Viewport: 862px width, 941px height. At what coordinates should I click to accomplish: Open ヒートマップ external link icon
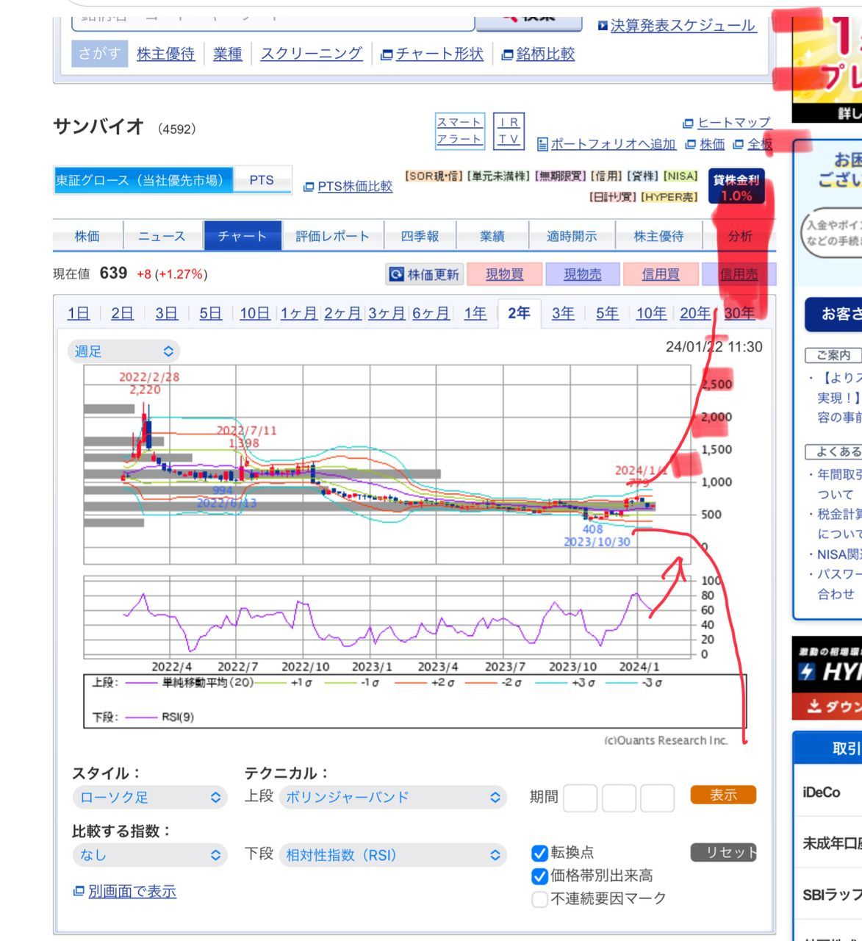[688, 123]
